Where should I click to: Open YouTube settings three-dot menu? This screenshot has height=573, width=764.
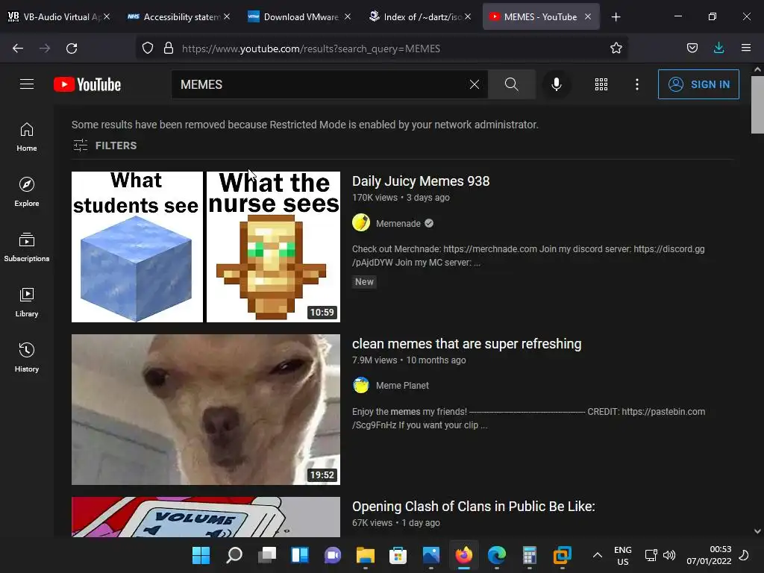click(637, 84)
